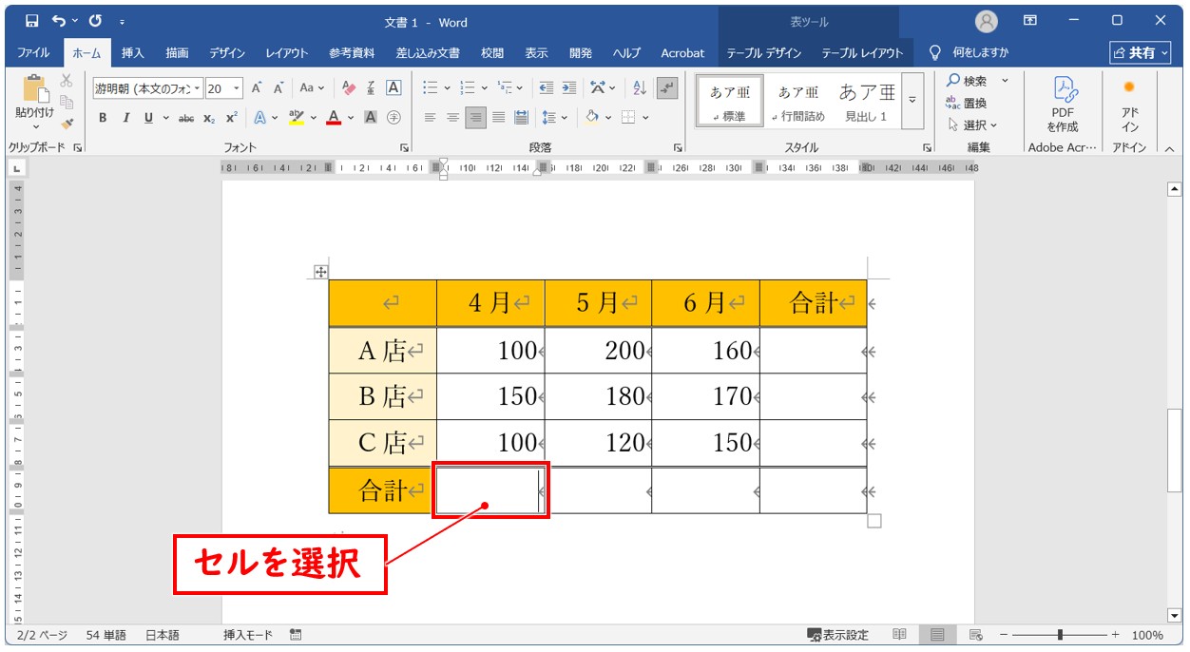Click the zoom slider in status bar
Viewport: 1190px width, 652px height.
pos(1060,635)
